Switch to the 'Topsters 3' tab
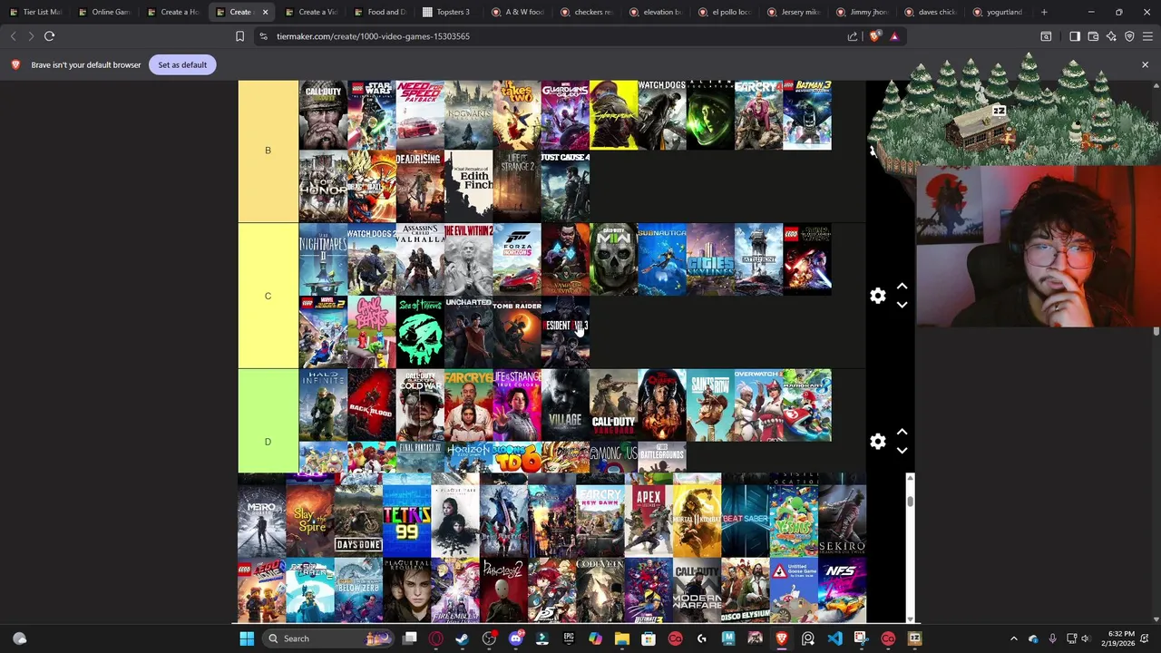Viewport: 1161px width, 653px height. click(448, 12)
